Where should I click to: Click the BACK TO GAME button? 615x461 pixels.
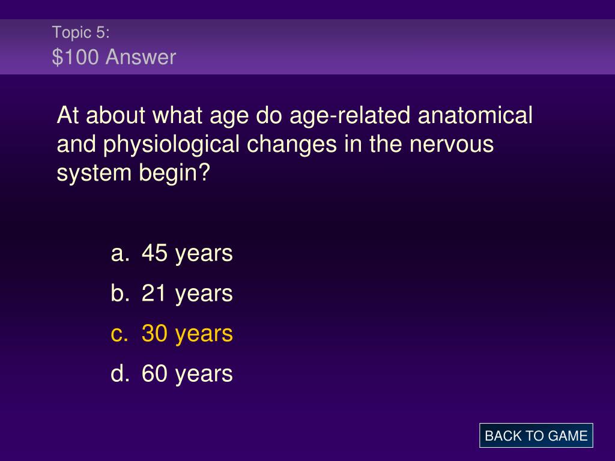point(536,436)
